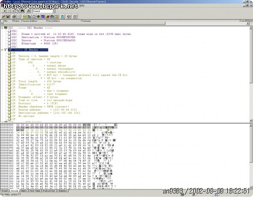Open the Alarm Log icon
The image size is (253, 197).
[57, 16]
